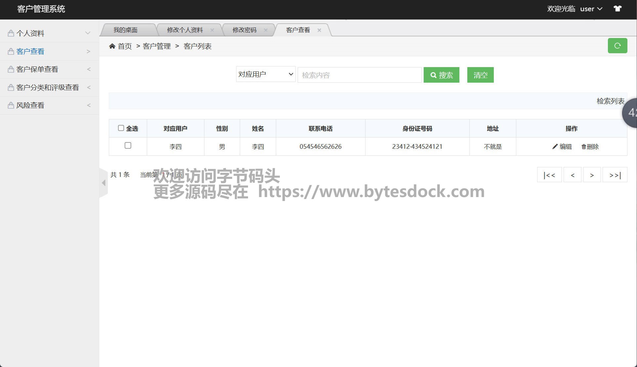This screenshot has height=367, width=637.
Task: Click the green refresh icon button
Action: [x=617, y=46]
